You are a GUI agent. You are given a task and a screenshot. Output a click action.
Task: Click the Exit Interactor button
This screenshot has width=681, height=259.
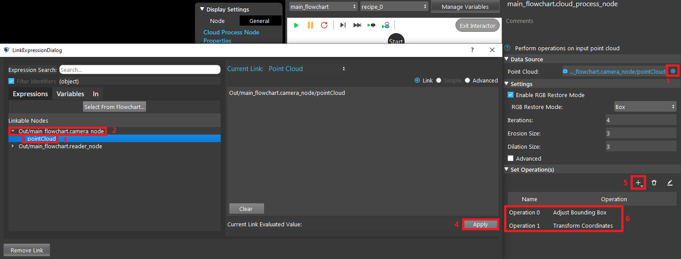[477, 26]
